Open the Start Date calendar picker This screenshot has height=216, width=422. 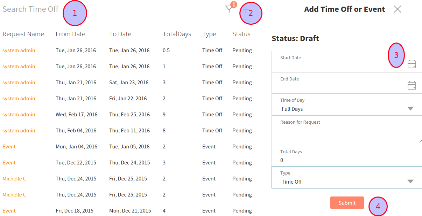412,64
